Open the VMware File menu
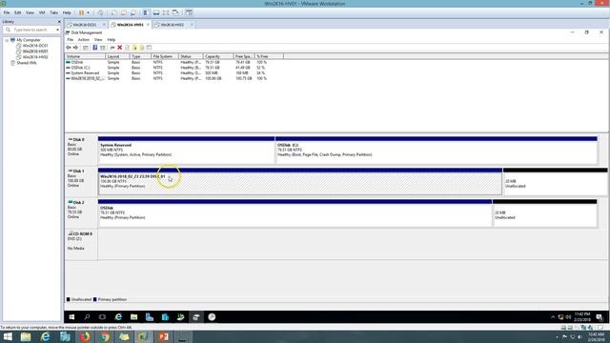 [7, 12]
